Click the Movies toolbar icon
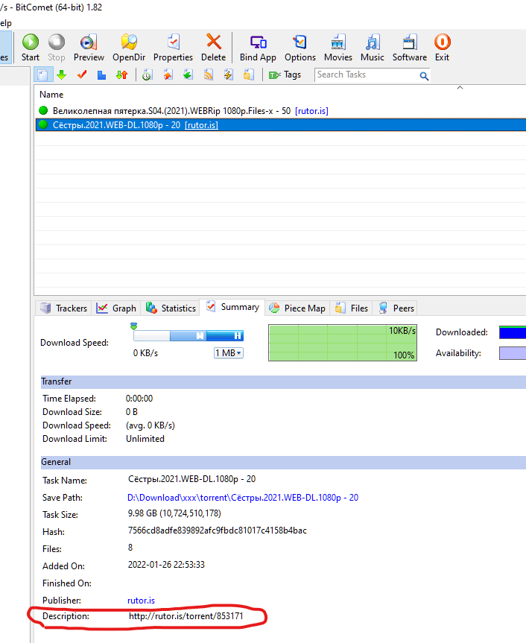The width and height of the screenshot is (526, 643). [x=338, y=42]
